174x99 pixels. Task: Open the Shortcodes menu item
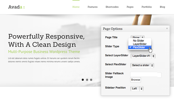pyautogui.click(x=112, y=7)
